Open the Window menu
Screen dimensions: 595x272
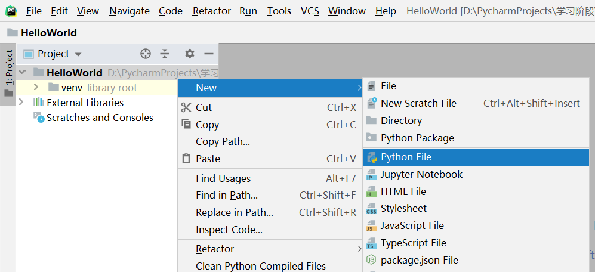347,11
